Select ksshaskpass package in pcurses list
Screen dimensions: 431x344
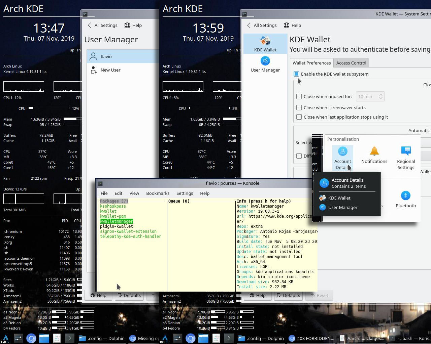point(113,206)
